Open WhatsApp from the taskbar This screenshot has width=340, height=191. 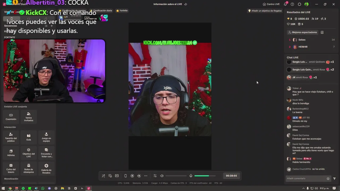click(x=43, y=188)
